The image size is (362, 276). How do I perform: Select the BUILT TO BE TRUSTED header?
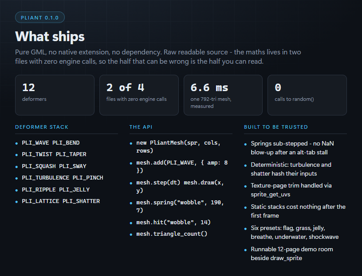click(276, 127)
